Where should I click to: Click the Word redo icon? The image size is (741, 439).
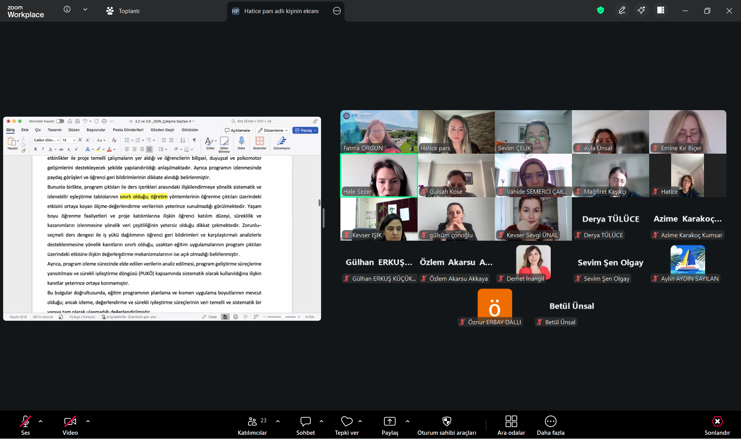coord(96,121)
